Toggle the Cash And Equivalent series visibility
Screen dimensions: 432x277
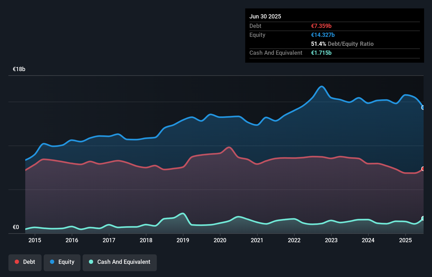tap(120, 262)
